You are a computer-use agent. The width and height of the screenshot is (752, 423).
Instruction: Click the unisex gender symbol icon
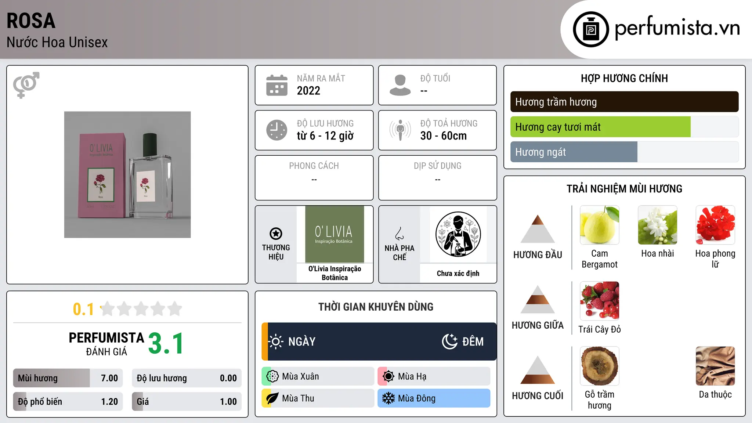tap(26, 85)
